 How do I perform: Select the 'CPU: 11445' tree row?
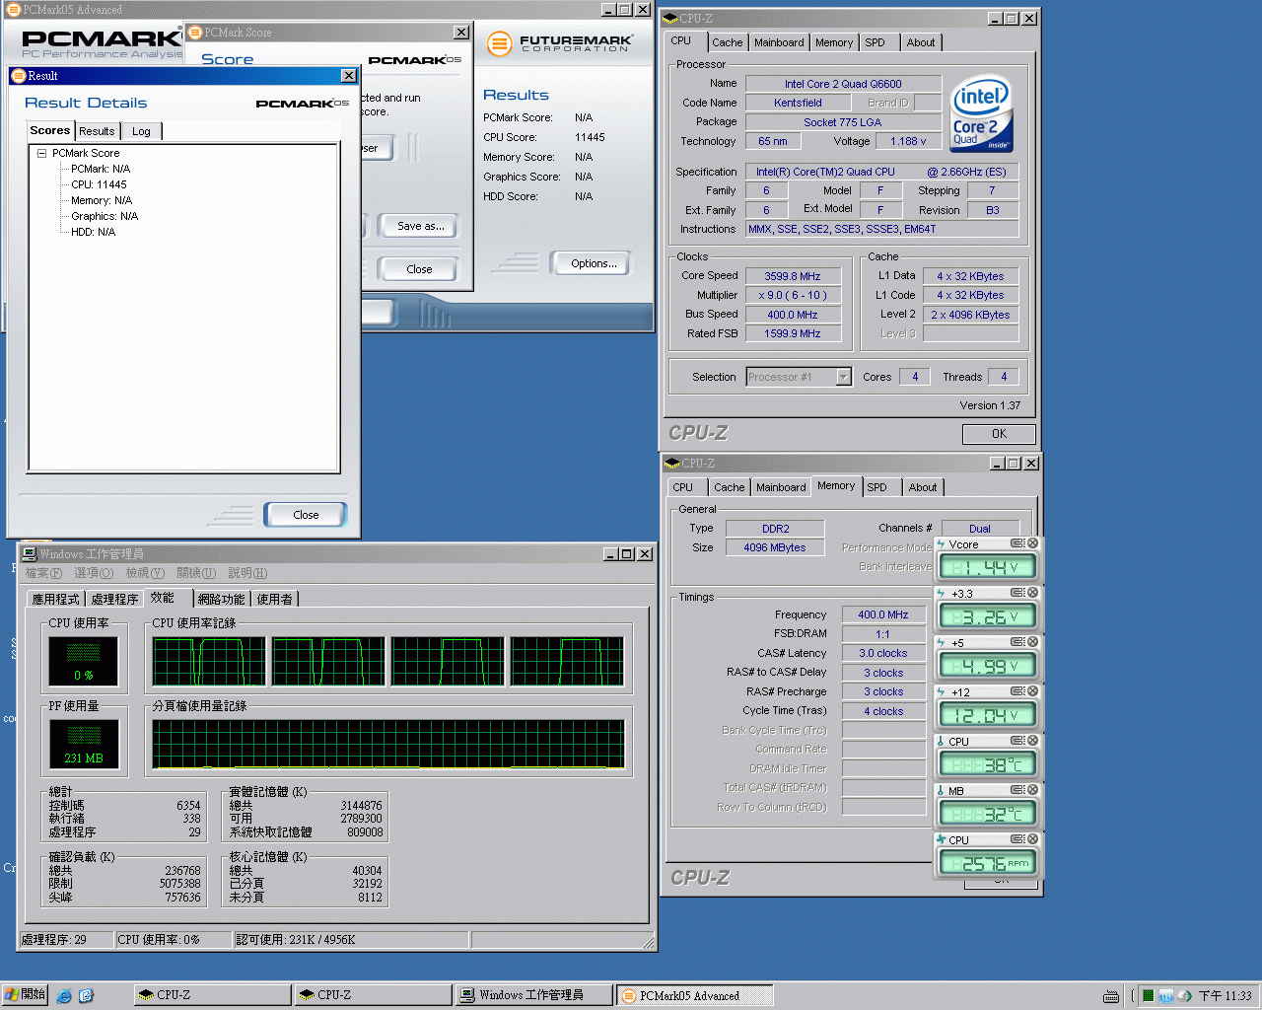tap(99, 184)
